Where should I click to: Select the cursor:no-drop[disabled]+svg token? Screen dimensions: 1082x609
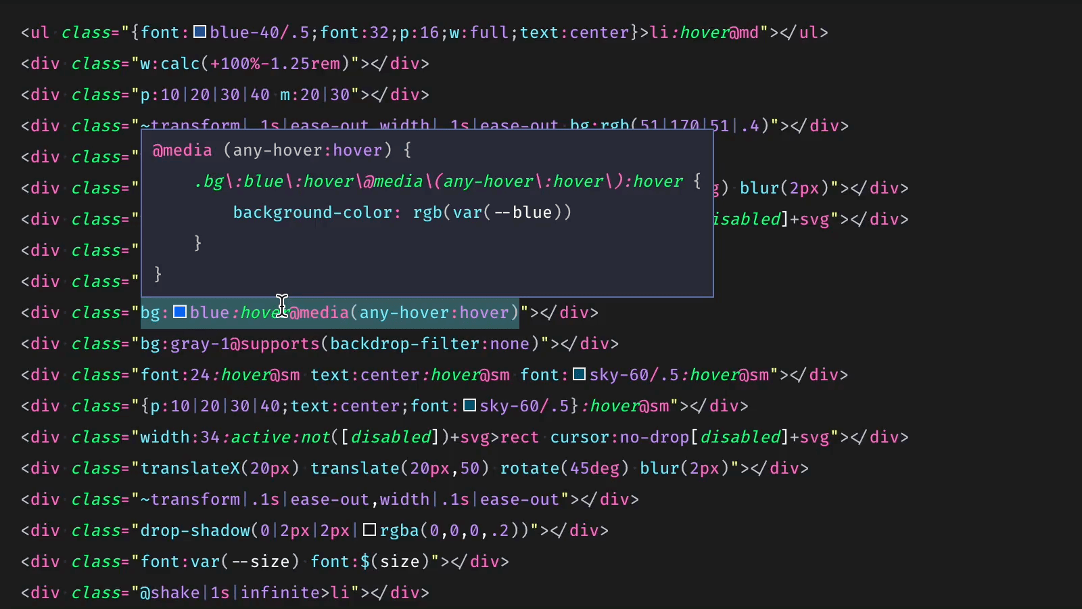[x=690, y=436]
